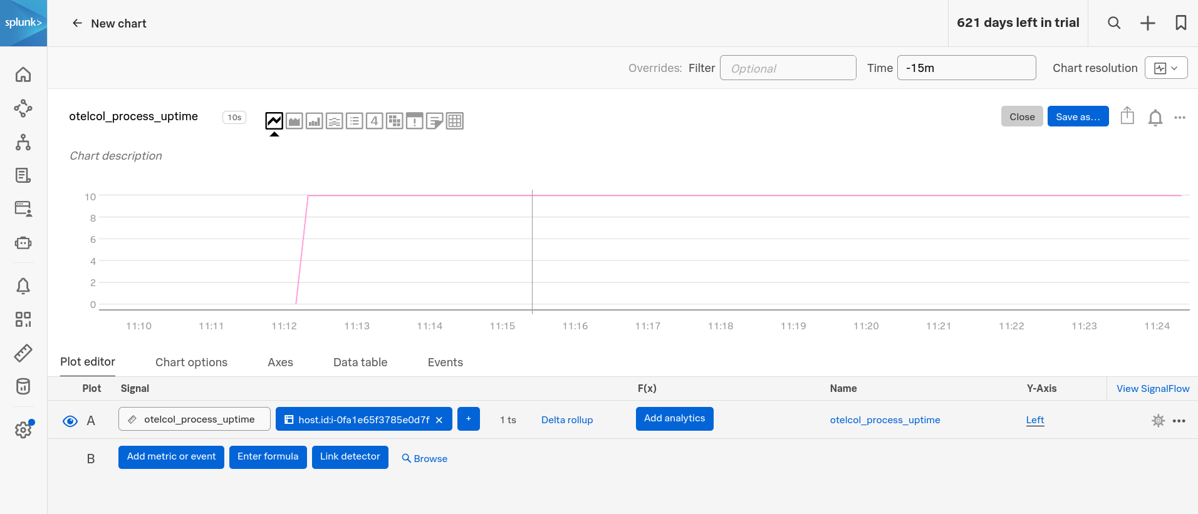
Task: Click the Chart description field
Action: click(x=116, y=156)
